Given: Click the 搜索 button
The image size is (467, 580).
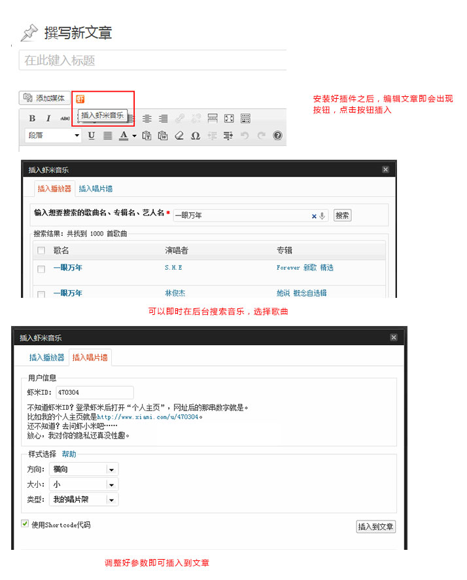Looking at the screenshot, I should [343, 215].
